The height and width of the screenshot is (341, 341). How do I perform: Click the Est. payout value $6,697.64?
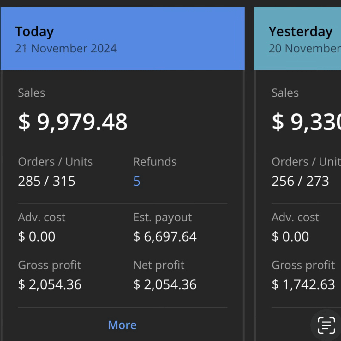pyautogui.click(x=165, y=237)
